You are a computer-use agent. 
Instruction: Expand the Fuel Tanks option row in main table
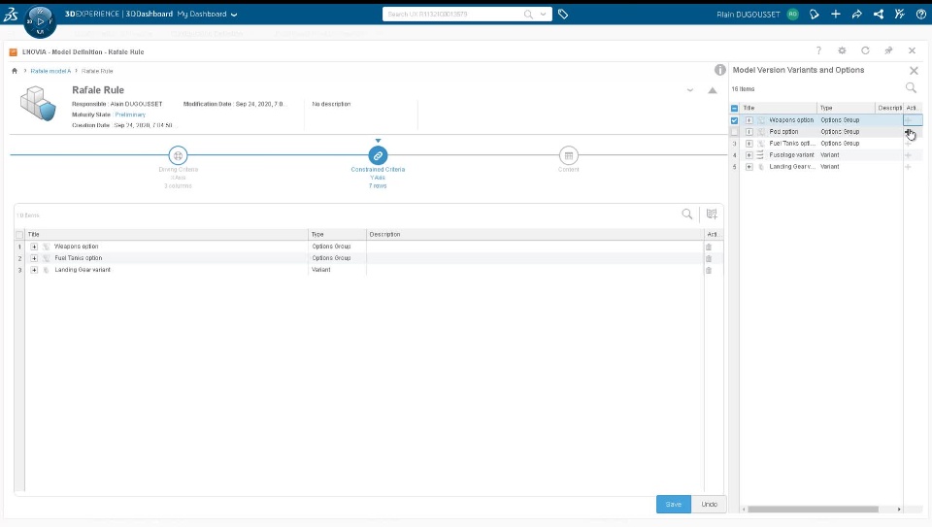click(x=34, y=258)
